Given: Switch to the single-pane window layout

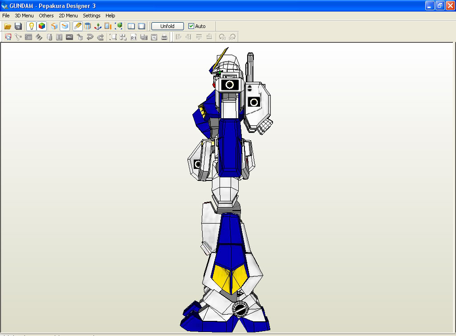Looking at the screenshot, I should click(x=142, y=26).
